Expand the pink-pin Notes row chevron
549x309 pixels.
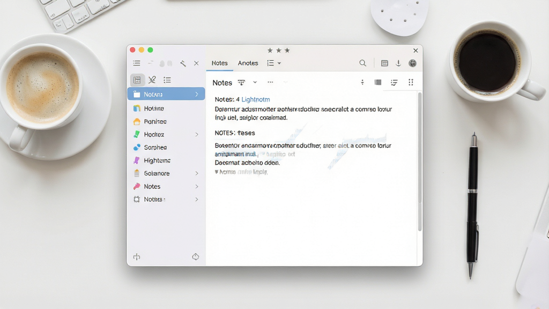coord(197,186)
